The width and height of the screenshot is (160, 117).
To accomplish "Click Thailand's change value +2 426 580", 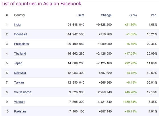I will (104, 54).
